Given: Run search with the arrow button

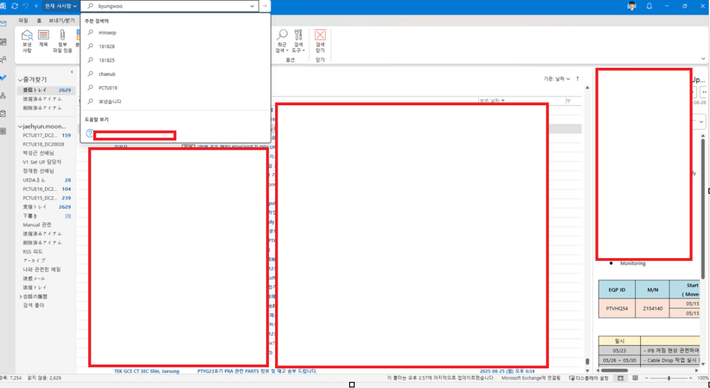Looking at the screenshot, I should 265,6.
